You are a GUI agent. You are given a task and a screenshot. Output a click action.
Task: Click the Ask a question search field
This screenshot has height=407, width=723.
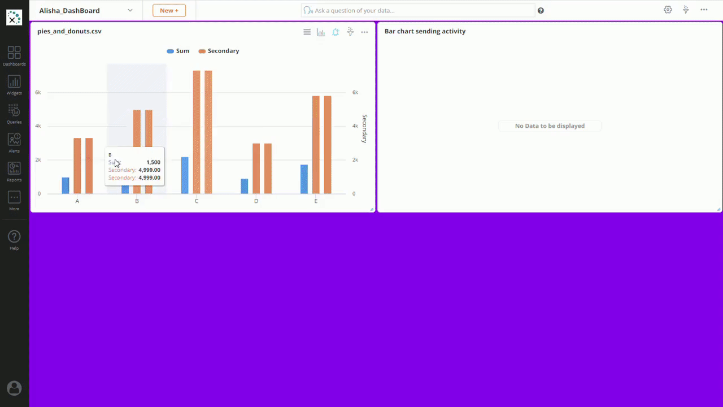[x=418, y=11]
